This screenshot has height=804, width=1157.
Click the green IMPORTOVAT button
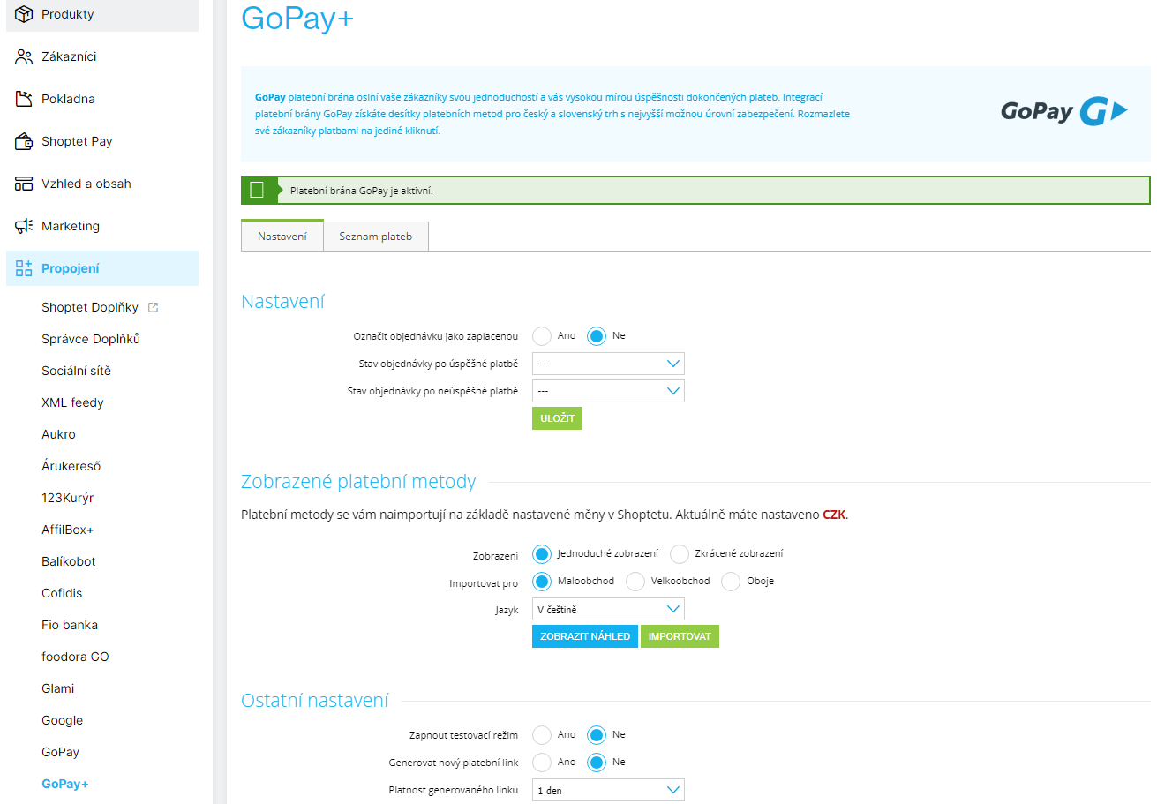click(x=680, y=636)
